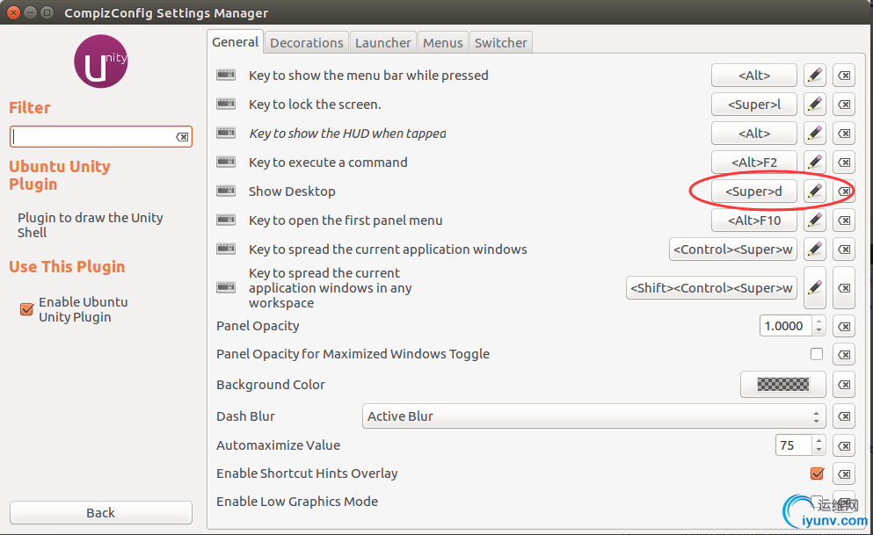Click pencil icon next to <Shift><Control><Super>w binding
Viewport: 873px width, 535px height.
pos(815,287)
